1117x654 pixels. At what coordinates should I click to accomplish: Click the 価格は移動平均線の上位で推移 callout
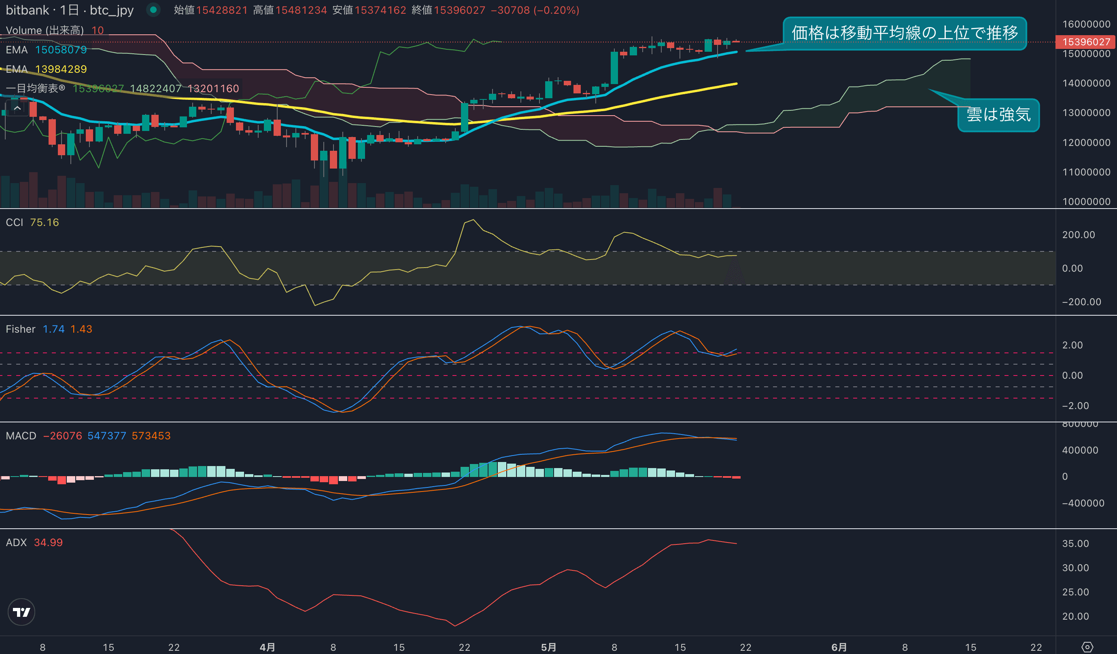904,33
